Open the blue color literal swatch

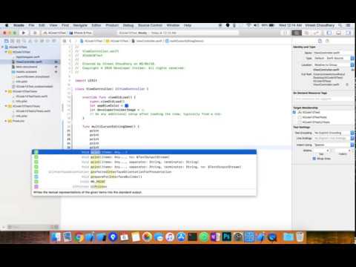127,105
